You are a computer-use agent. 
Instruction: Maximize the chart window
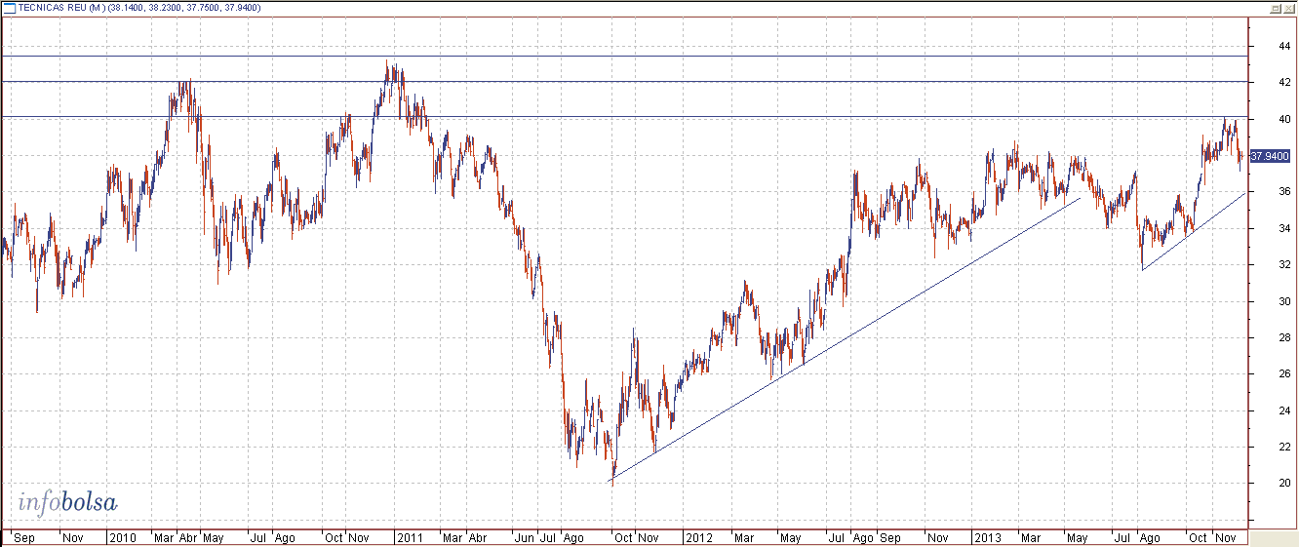click(x=1275, y=8)
